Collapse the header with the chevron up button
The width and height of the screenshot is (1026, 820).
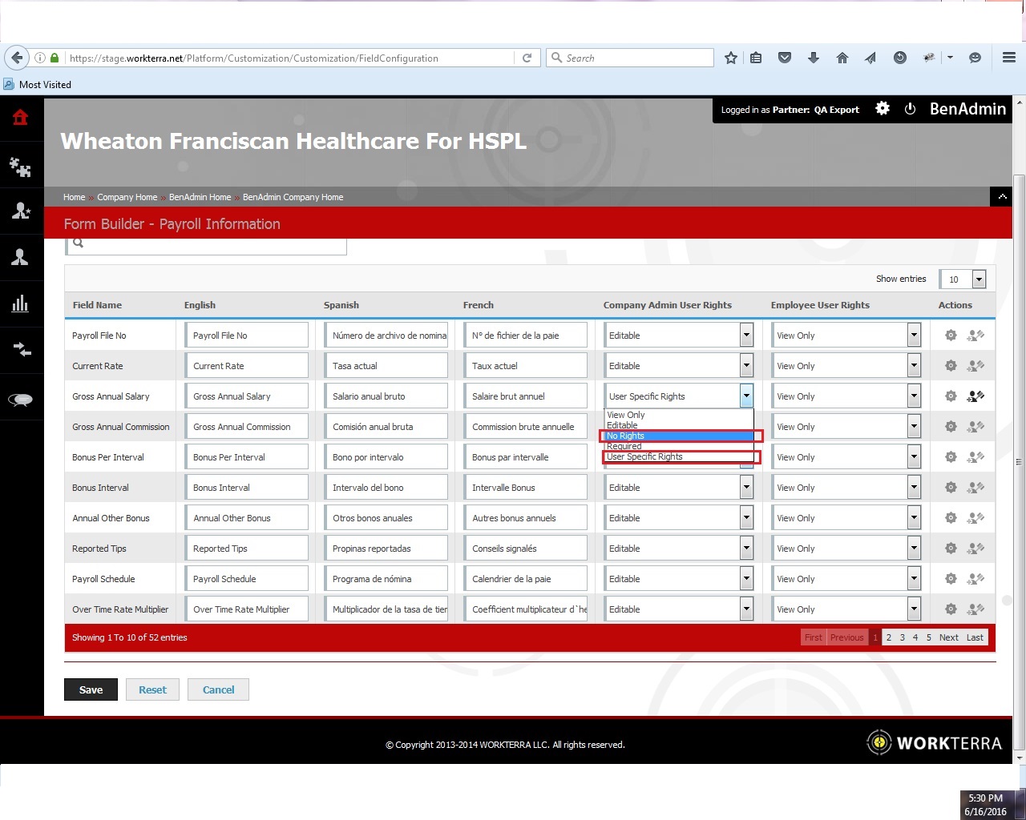pyautogui.click(x=1001, y=196)
